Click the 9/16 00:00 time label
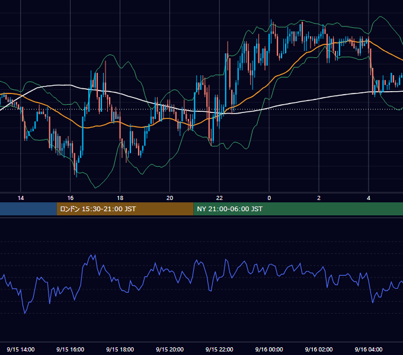This screenshot has width=403, height=355. (x=269, y=349)
